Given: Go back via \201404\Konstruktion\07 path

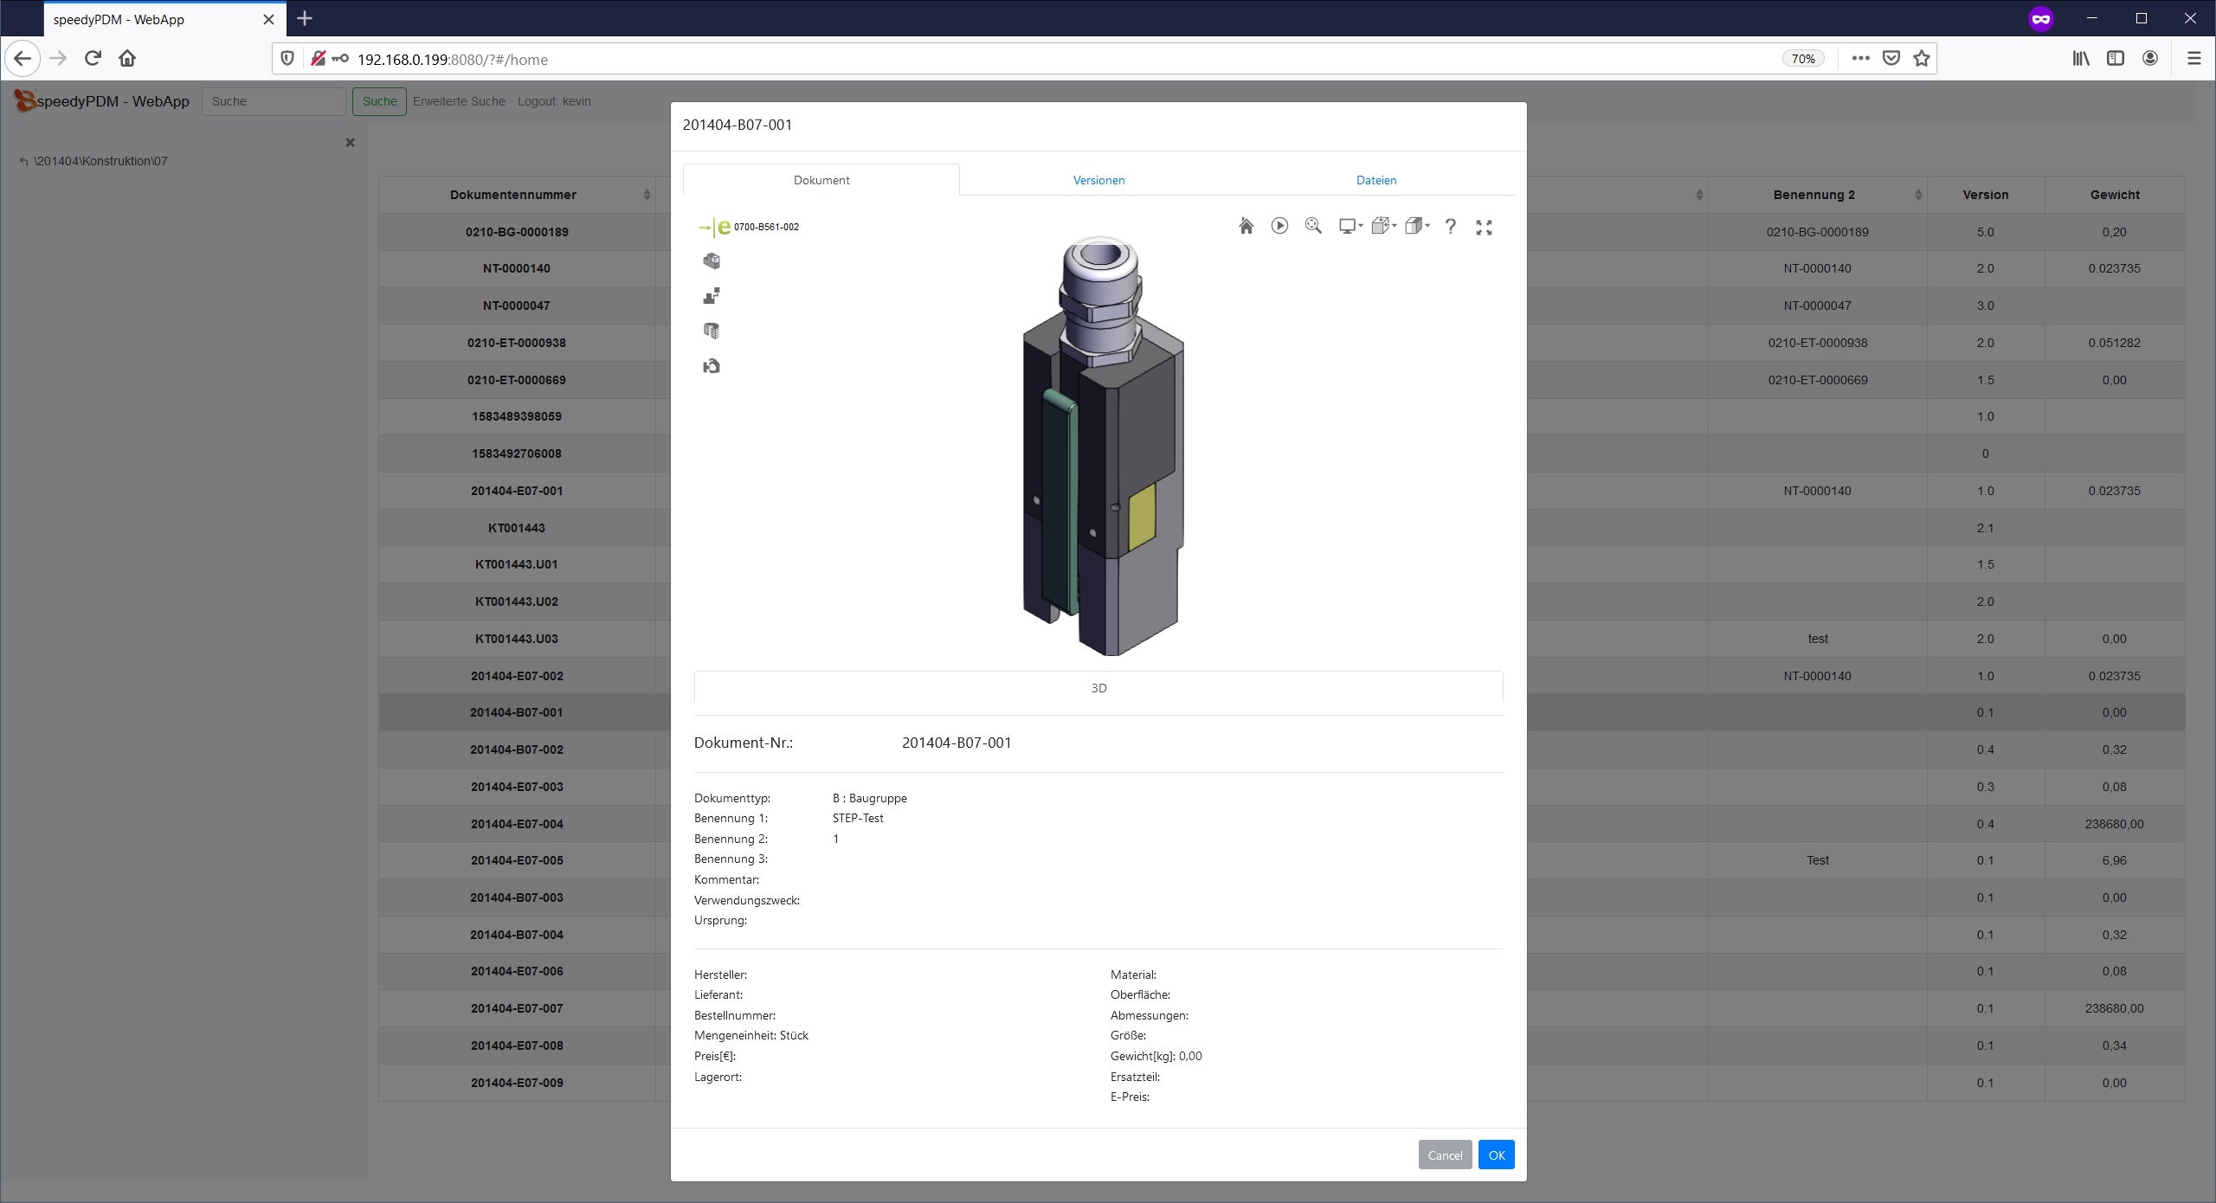Looking at the screenshot, I should coord(94,161).
